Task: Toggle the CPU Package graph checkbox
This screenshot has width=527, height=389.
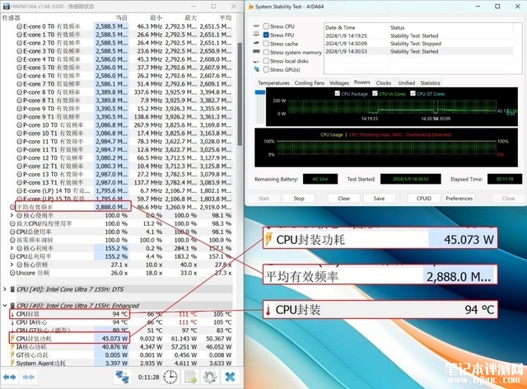Action: (337, 94)
